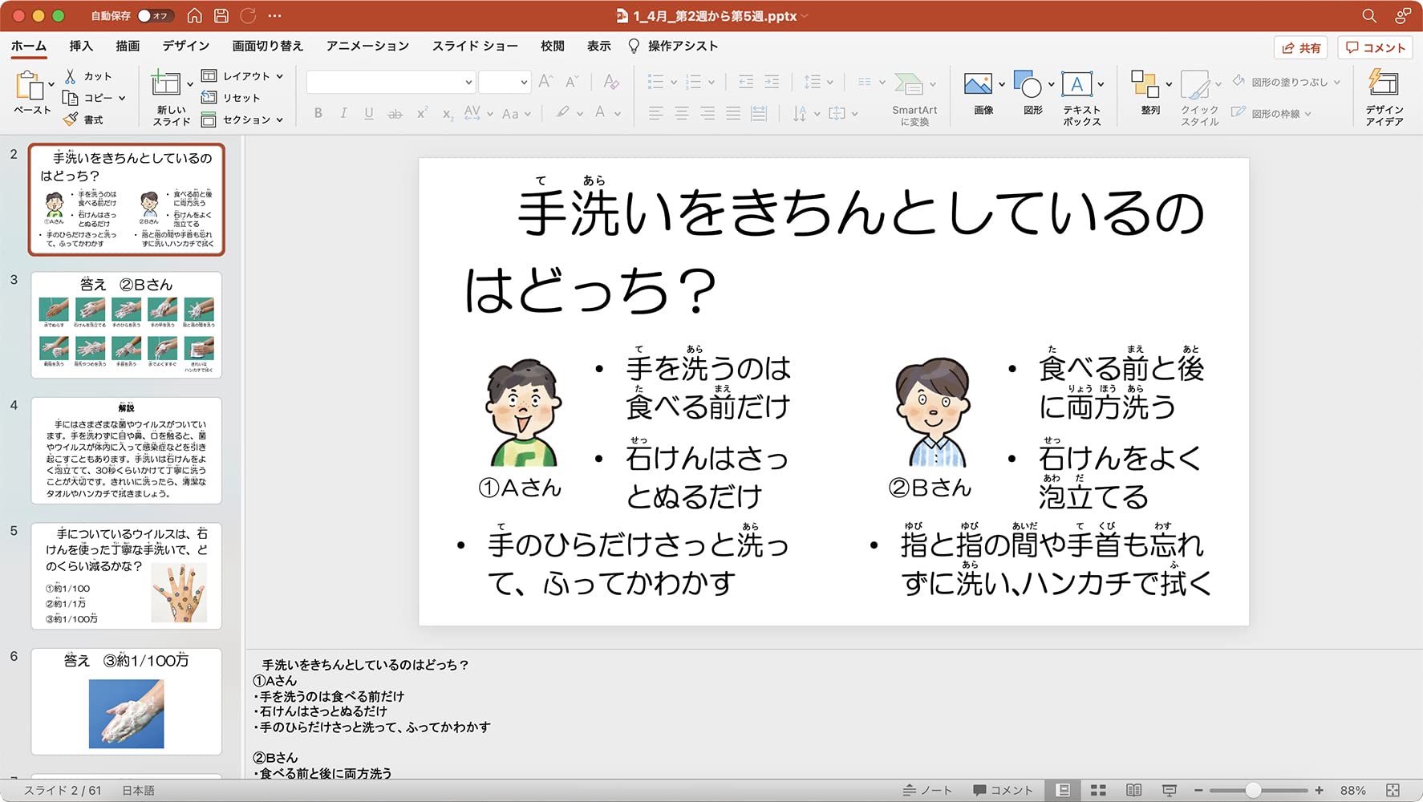
Task: Expand the 整列 arrange dropdown arrow
Action: (1169, 84)
